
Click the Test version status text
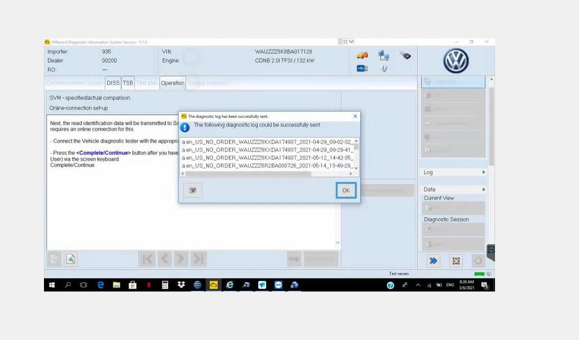(x=399, y=273)
